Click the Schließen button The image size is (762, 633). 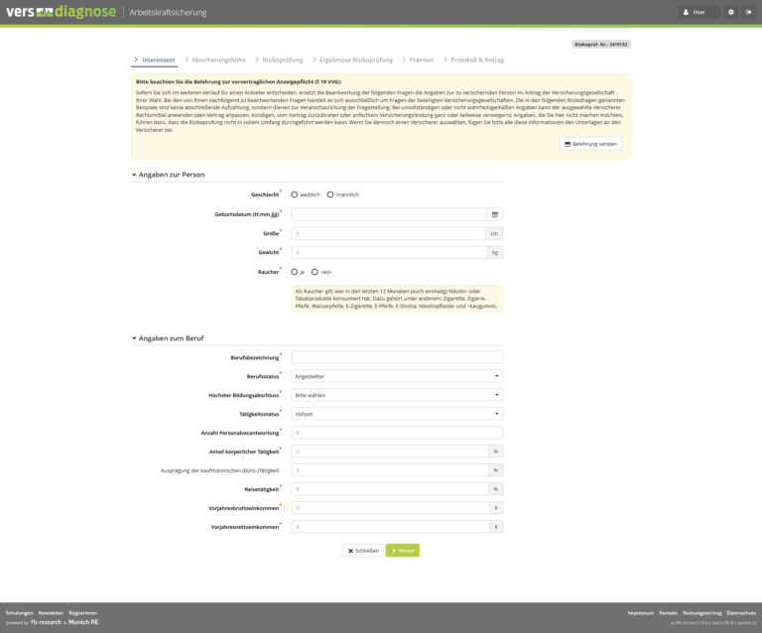(x=362, y=550)
